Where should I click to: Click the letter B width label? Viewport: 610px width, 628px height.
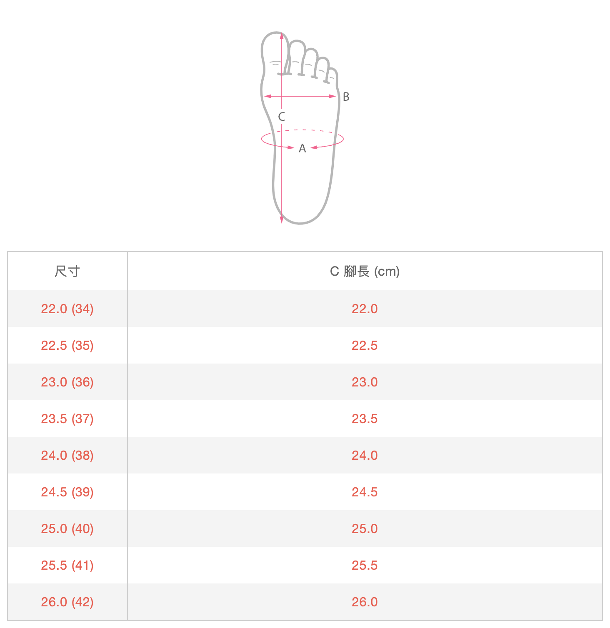tap(346, 97)
